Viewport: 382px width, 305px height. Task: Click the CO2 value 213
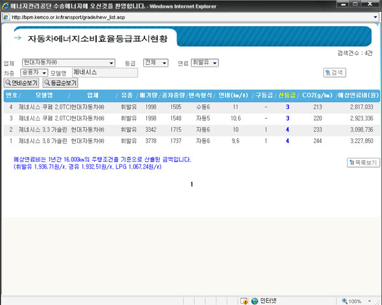point(318,107)
